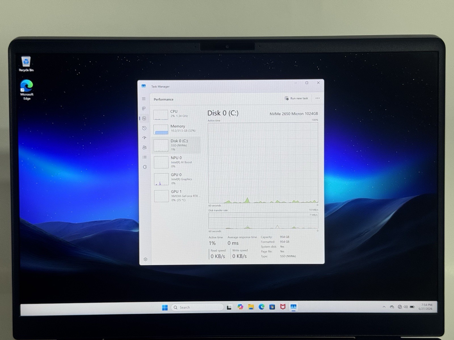
Task: Launch Copilot from taskbar
Action: (240, 307)
